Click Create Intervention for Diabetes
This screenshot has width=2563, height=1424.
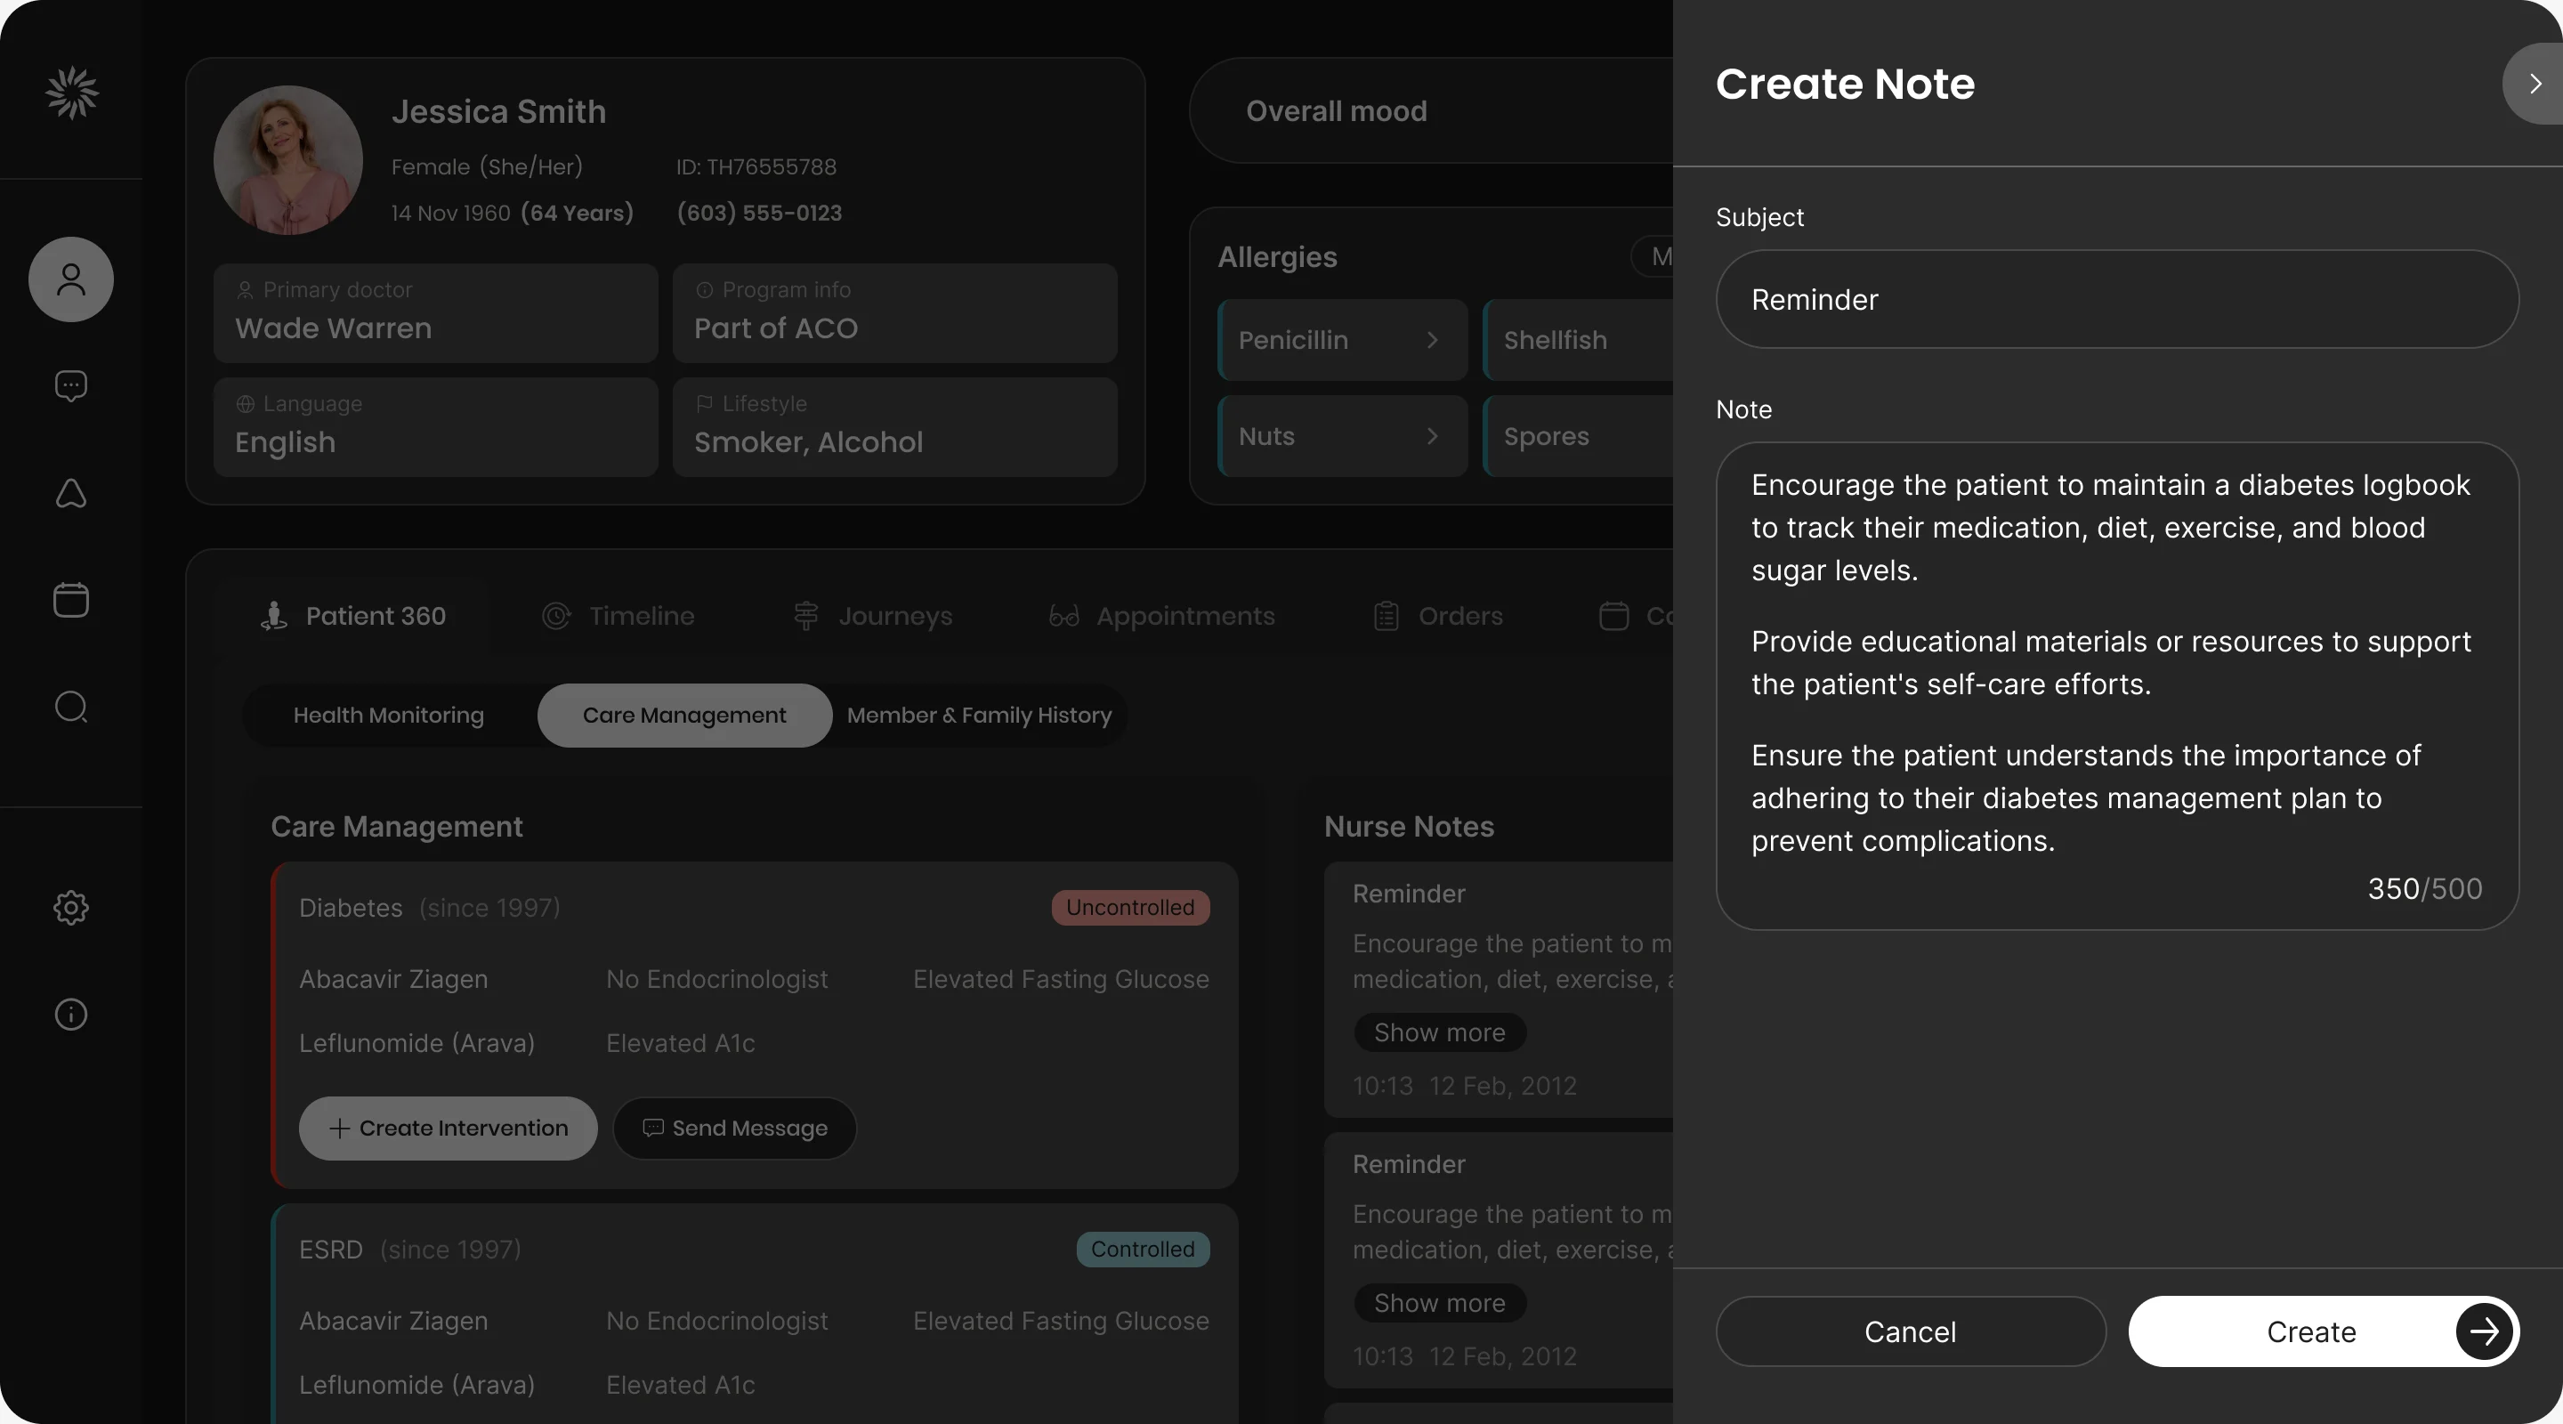[x=449, y=1129]
